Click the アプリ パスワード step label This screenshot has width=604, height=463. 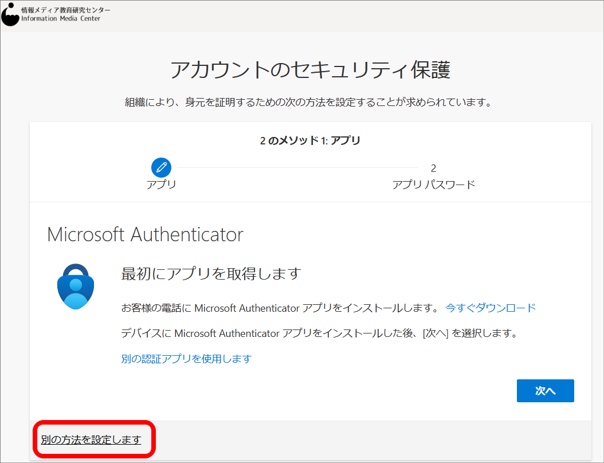click(x=433, y=185)
